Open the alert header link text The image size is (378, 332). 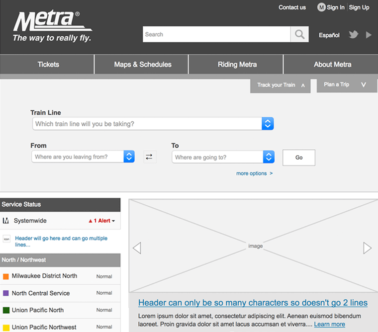click(61, 241)
